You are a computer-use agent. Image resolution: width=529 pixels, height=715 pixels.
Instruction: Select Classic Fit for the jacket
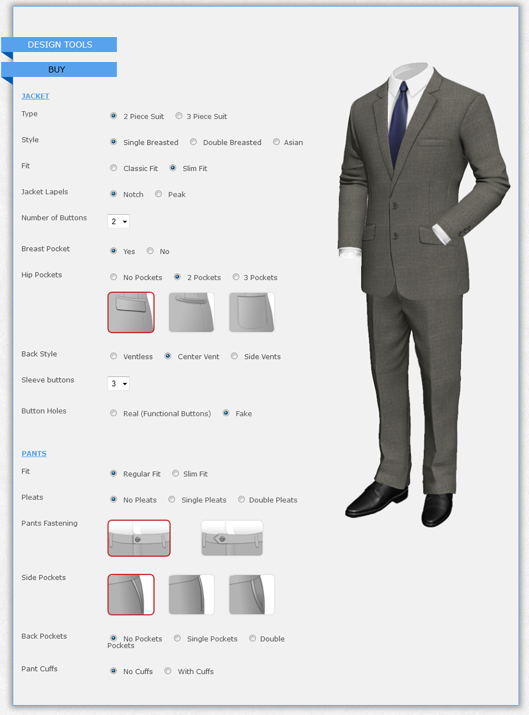114,167
